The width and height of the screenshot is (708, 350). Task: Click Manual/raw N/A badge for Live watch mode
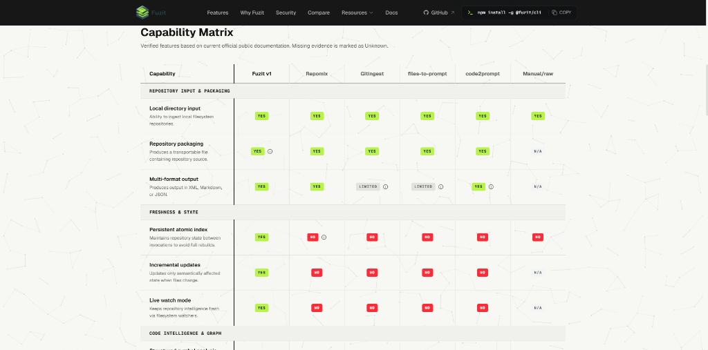[x=538, y=308]
